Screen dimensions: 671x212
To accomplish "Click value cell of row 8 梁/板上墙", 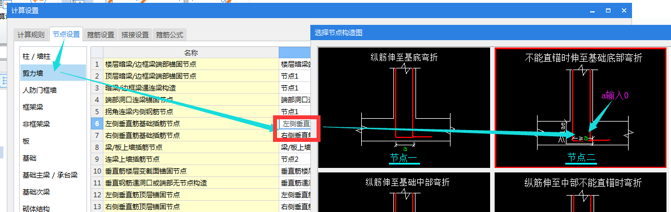I will tap(295, 148).
